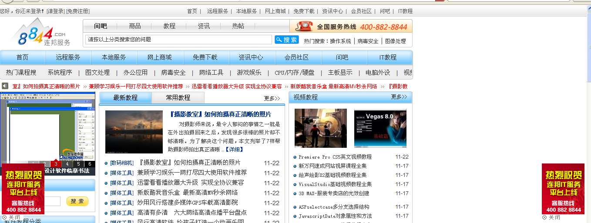Expand 更多>> in the 视频教程 panel
The image size is (591, 223).
click(x=399, y=97)
